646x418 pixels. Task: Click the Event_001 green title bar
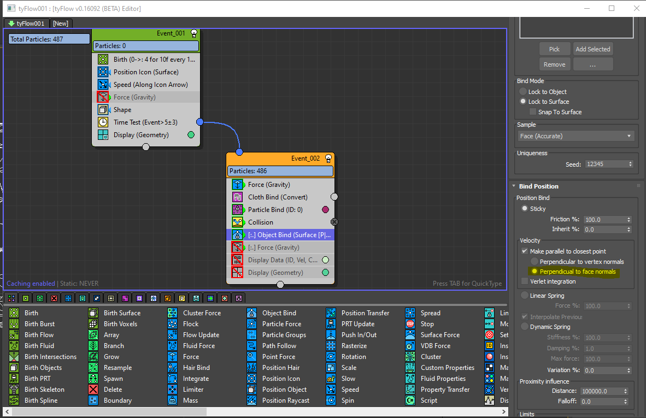tap(146, 33)
